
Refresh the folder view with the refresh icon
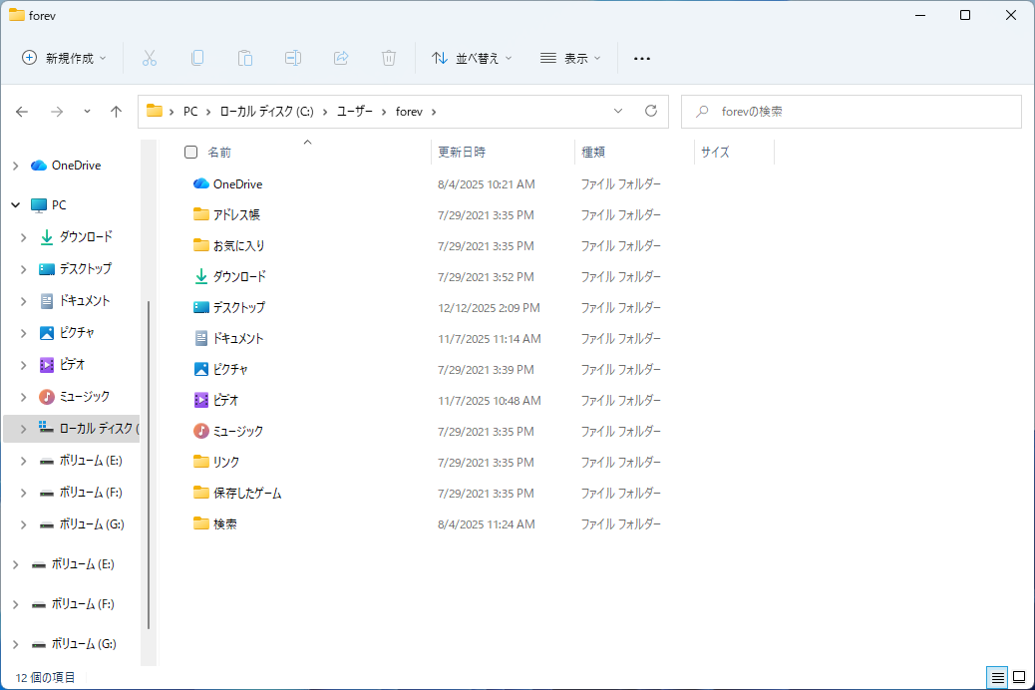click(649, 111)
